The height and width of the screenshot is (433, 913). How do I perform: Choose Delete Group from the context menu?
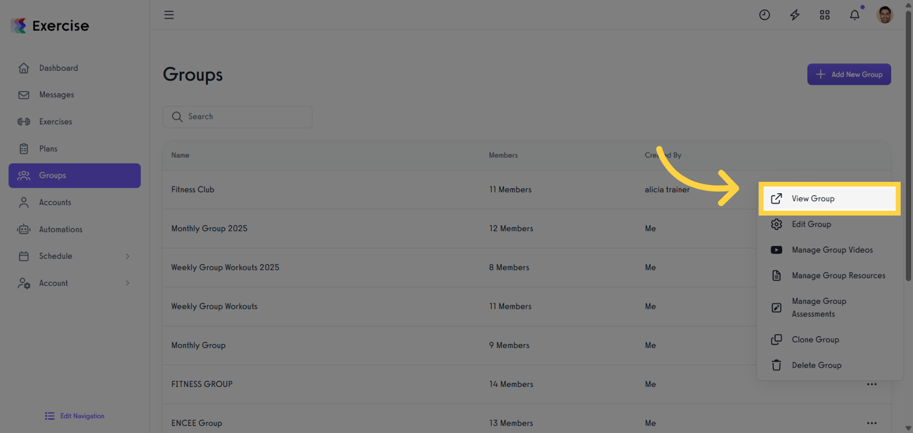click(x=816, y=365)
